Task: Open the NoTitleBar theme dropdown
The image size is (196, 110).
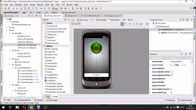Action: (x=101, y=20)
